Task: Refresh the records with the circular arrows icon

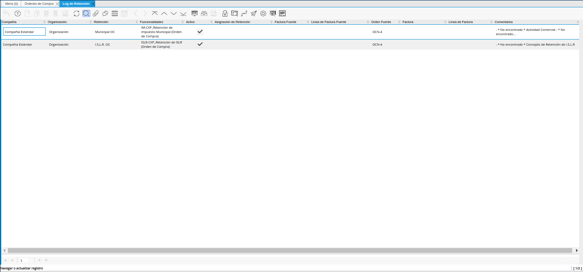Action: tap(77, 13)
